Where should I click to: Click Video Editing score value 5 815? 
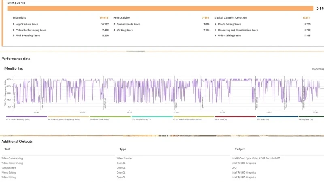click(307, 36)
